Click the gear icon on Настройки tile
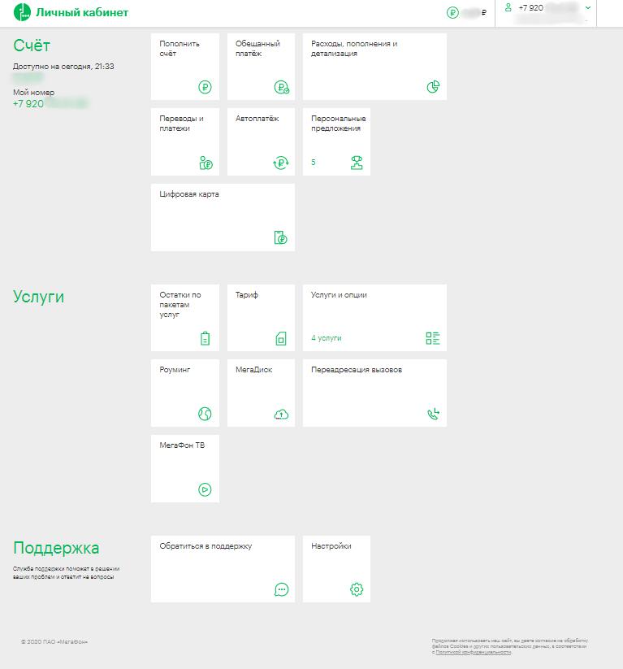Image resolution: width=623 pixels, height=669 pixels. pos(357,589)
